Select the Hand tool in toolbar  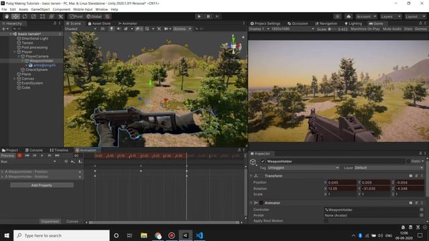pos(7,16)
